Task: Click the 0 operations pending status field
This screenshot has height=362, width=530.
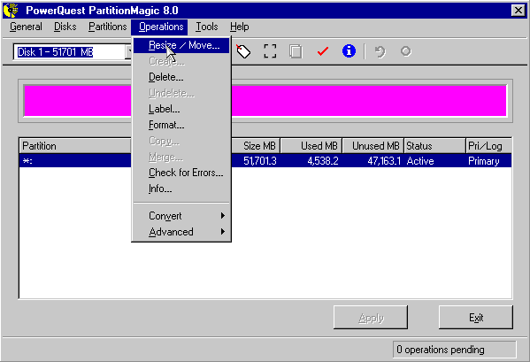Action: 454,350
